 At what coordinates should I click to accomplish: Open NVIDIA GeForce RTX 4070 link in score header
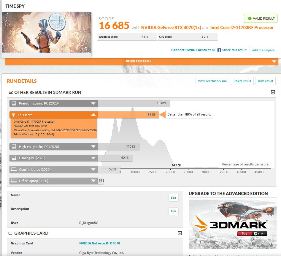171,27
